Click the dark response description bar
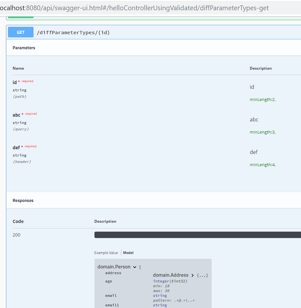 tap(197, 235)
